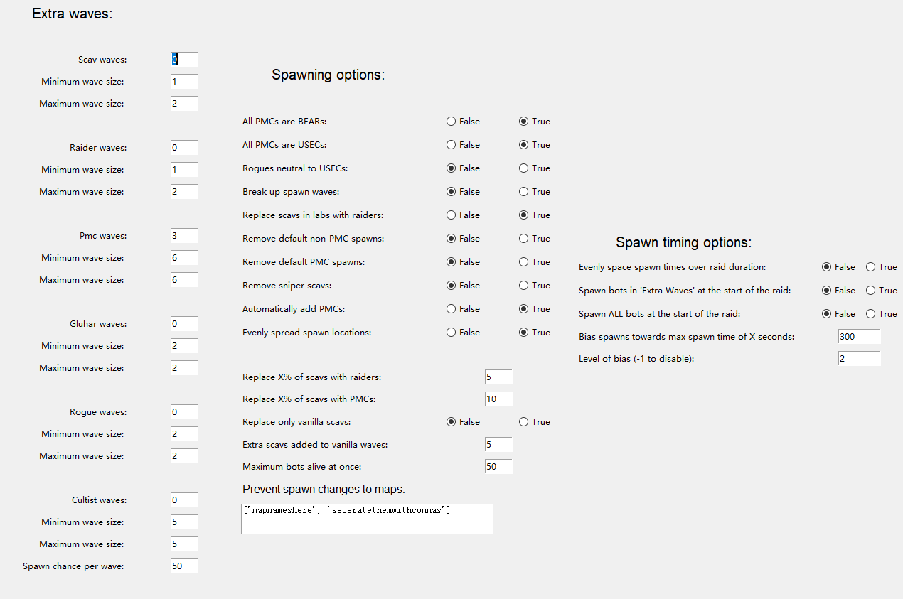Click the 'Maximum bots alive at once' field
The width and height of the screenshot is (903, 599).
[x=498, y=467]
